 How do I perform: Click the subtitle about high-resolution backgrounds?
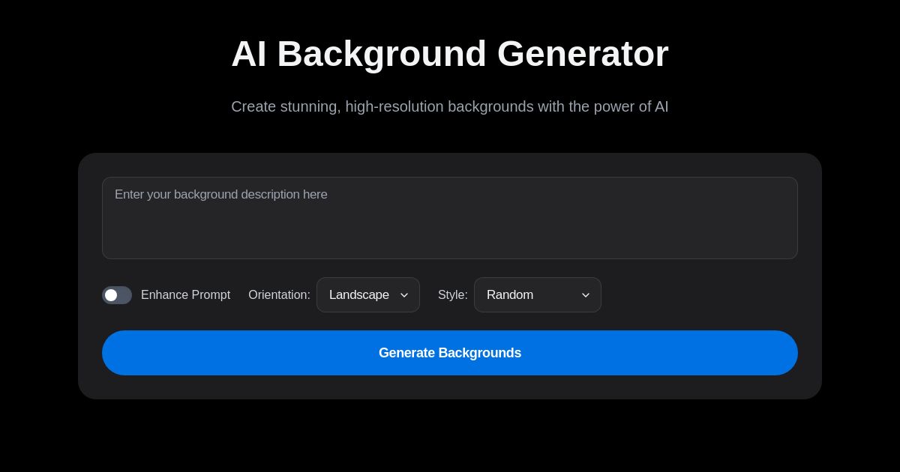pos(450,106)
